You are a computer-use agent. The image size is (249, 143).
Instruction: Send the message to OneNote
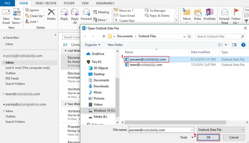tap(209, 15)
